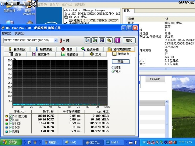Switch to the 硬碟資訊 tab
195x146 pixels.
pos(43,49)
